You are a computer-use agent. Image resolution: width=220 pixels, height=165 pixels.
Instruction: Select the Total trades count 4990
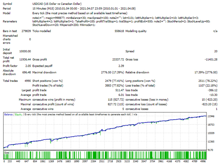tap(26, 81)
